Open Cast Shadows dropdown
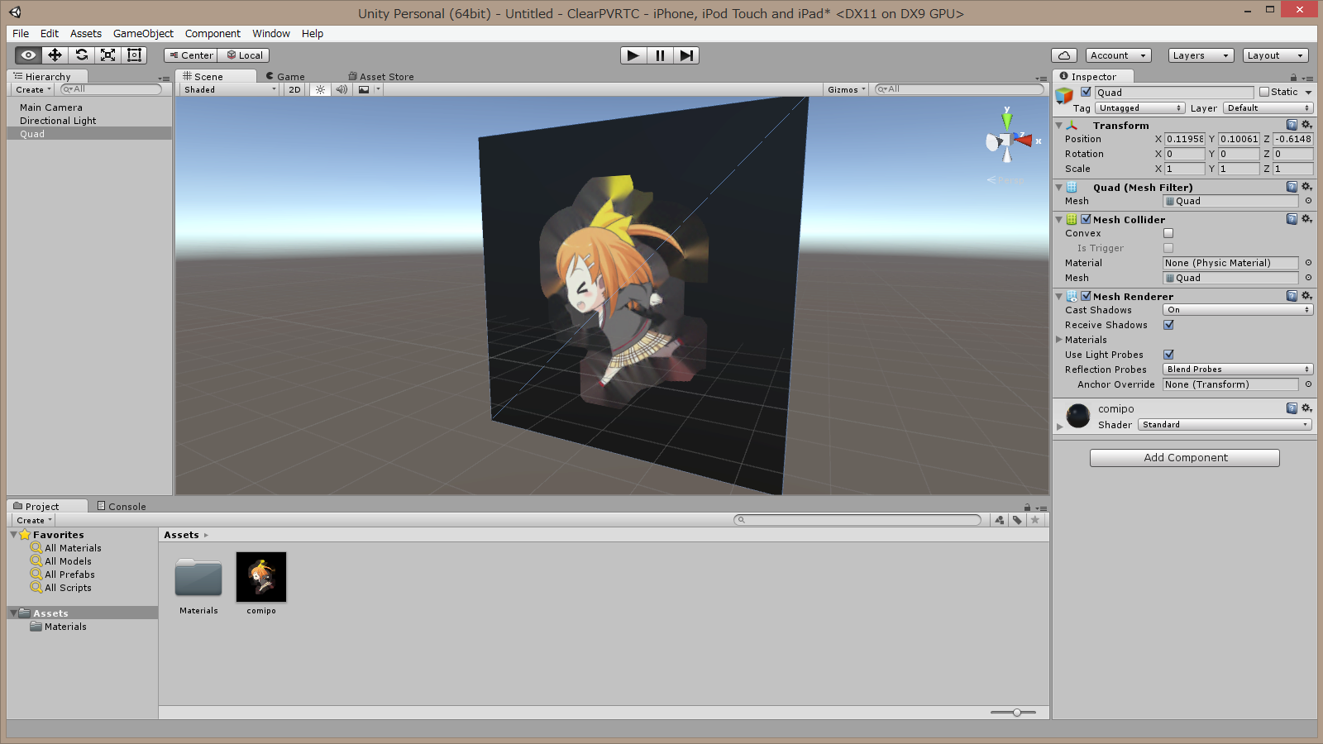 tap(1238, 310)
